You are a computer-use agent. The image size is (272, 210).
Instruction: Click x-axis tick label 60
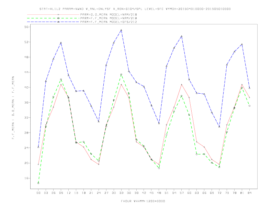[189, 193]
